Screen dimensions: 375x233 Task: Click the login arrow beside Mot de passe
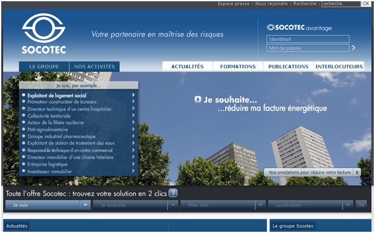coord(354,48)
